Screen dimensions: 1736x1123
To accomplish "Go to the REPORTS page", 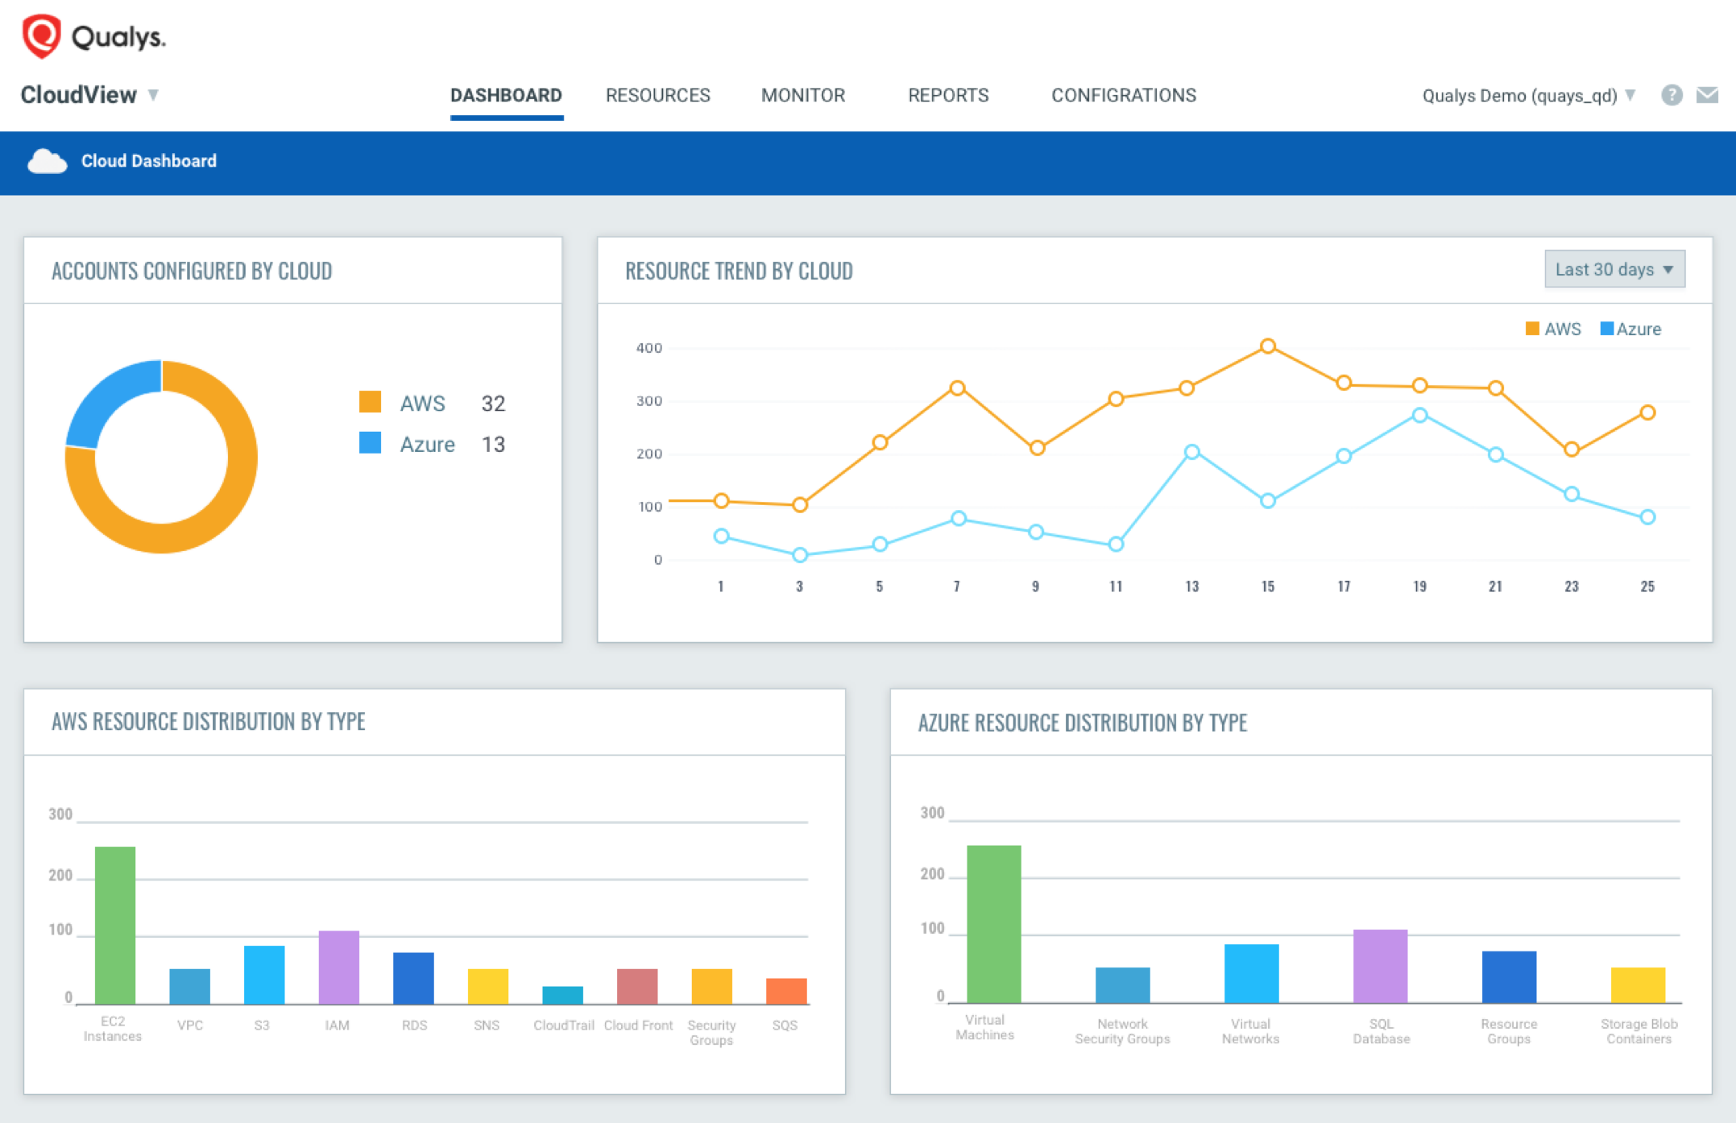I will (948, 95).
